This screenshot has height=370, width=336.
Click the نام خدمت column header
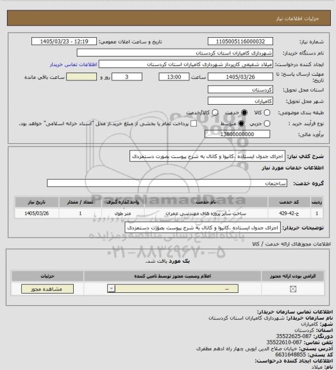(206, 202)
